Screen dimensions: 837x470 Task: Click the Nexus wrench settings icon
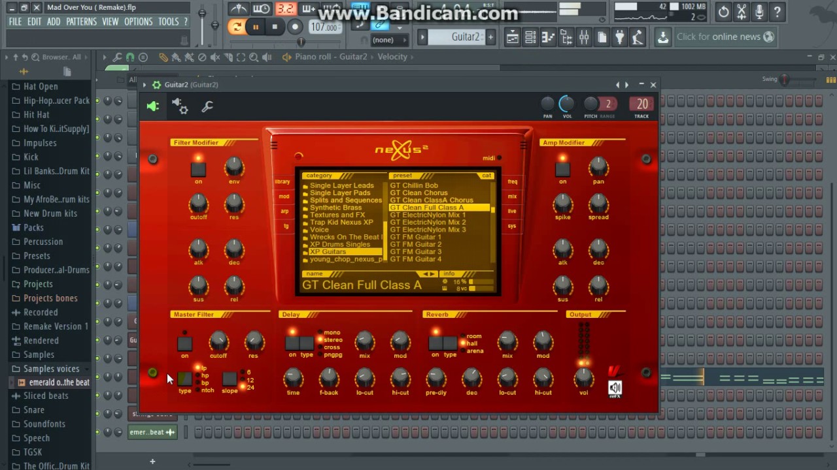point(207,106)
